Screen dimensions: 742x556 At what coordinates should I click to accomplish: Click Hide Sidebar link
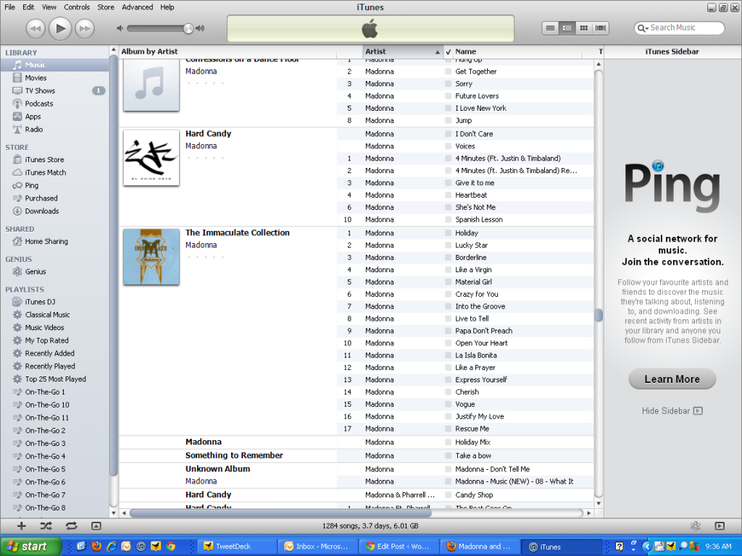coord(672,411)
